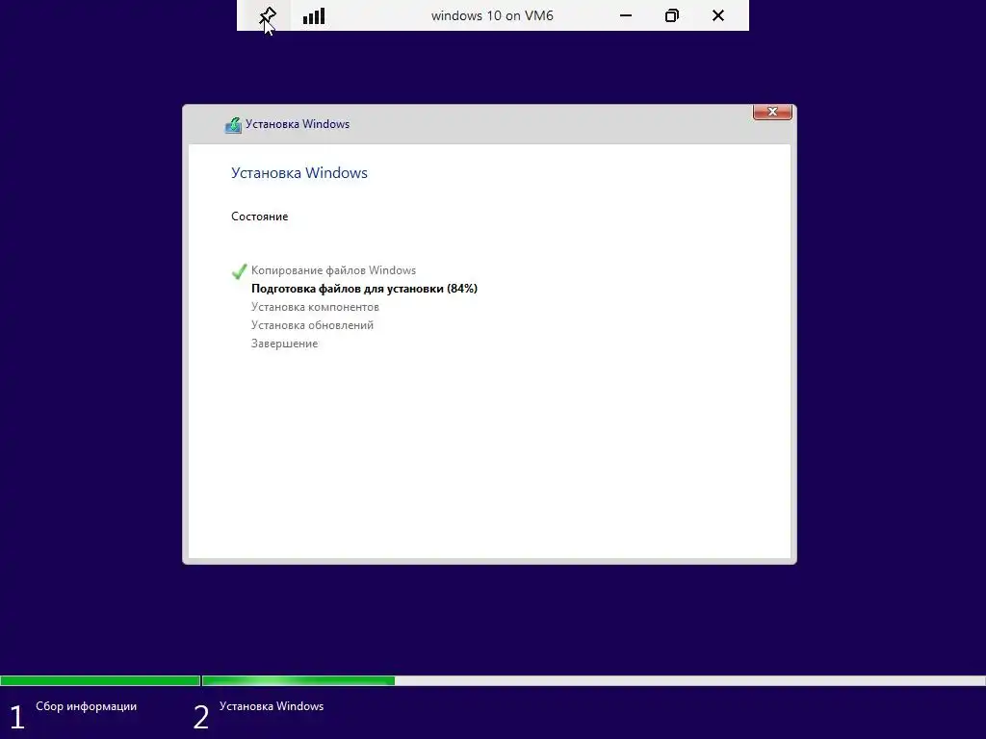This screenshot has height=739, width=986.
Task: Select Подготовка файлов для установки (84%)
Action: pyautogui.click(x=364, y=289)
